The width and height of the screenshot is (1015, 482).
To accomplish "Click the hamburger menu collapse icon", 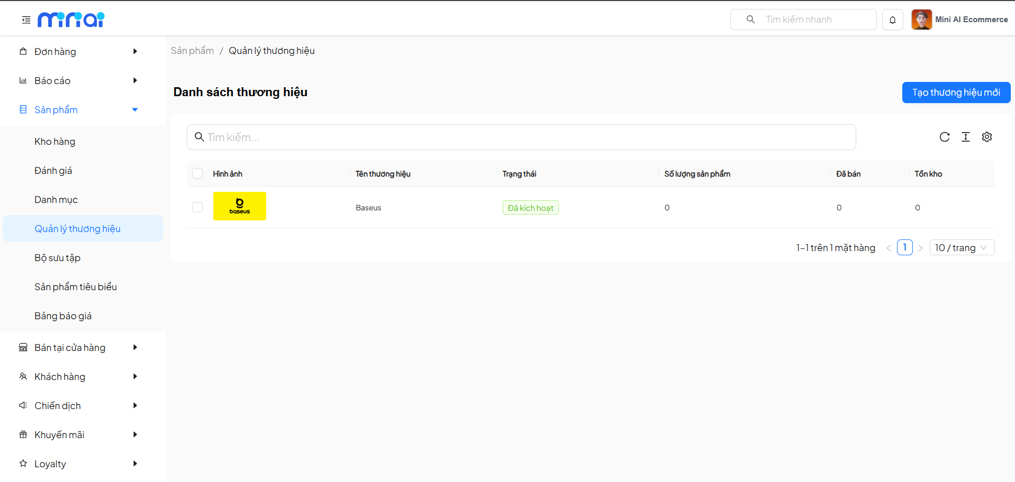I will pos(26,20).
